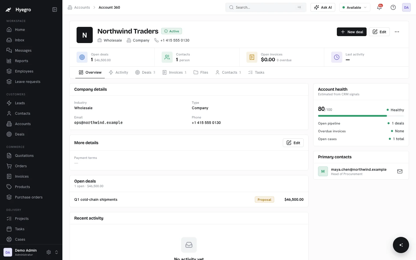
Task: Navigate to Accounts breadcrumb link
Action: tap(79, 8)
